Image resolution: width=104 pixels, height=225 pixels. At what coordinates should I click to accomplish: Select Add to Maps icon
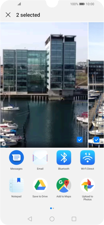tap(64, 185)
